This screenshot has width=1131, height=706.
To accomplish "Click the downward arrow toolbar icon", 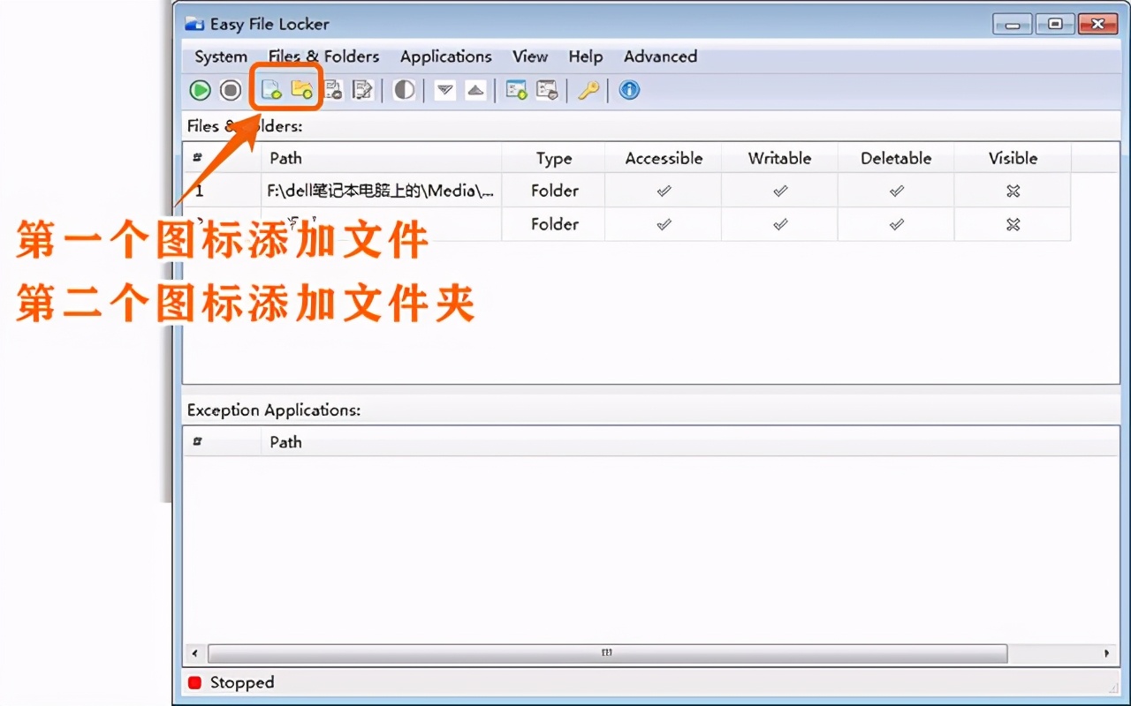I will tap(444, 89).
